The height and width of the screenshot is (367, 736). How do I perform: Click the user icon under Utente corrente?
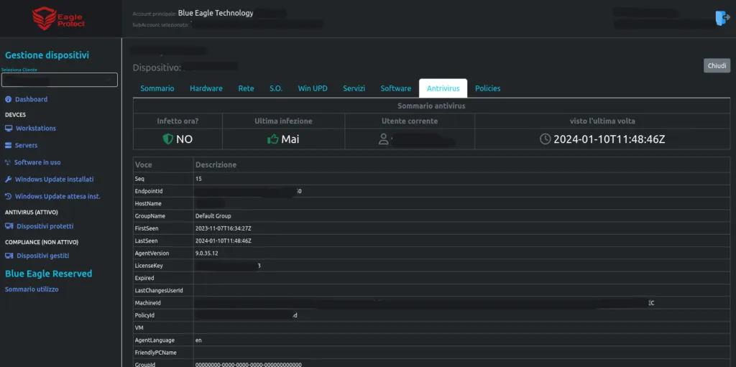tap(384, 139)
